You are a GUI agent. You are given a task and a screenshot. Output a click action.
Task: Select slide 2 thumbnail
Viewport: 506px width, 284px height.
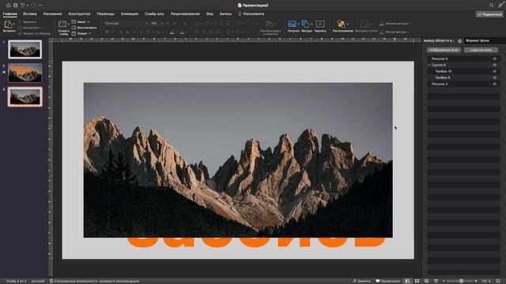[25, 73]
